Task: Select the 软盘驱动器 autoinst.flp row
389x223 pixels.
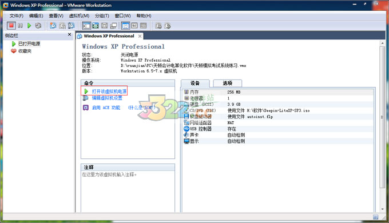Action: pyautogui.click(x=278, y=117)
